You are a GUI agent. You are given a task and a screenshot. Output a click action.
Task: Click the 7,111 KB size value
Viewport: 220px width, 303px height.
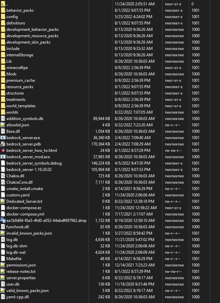point(103,182)
